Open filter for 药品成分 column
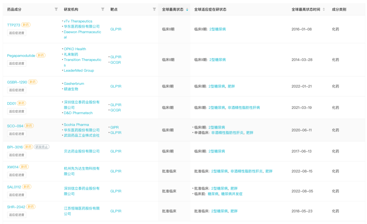This screenshot has height=224, width=367. pyautogui.click(x=56, y=9)
